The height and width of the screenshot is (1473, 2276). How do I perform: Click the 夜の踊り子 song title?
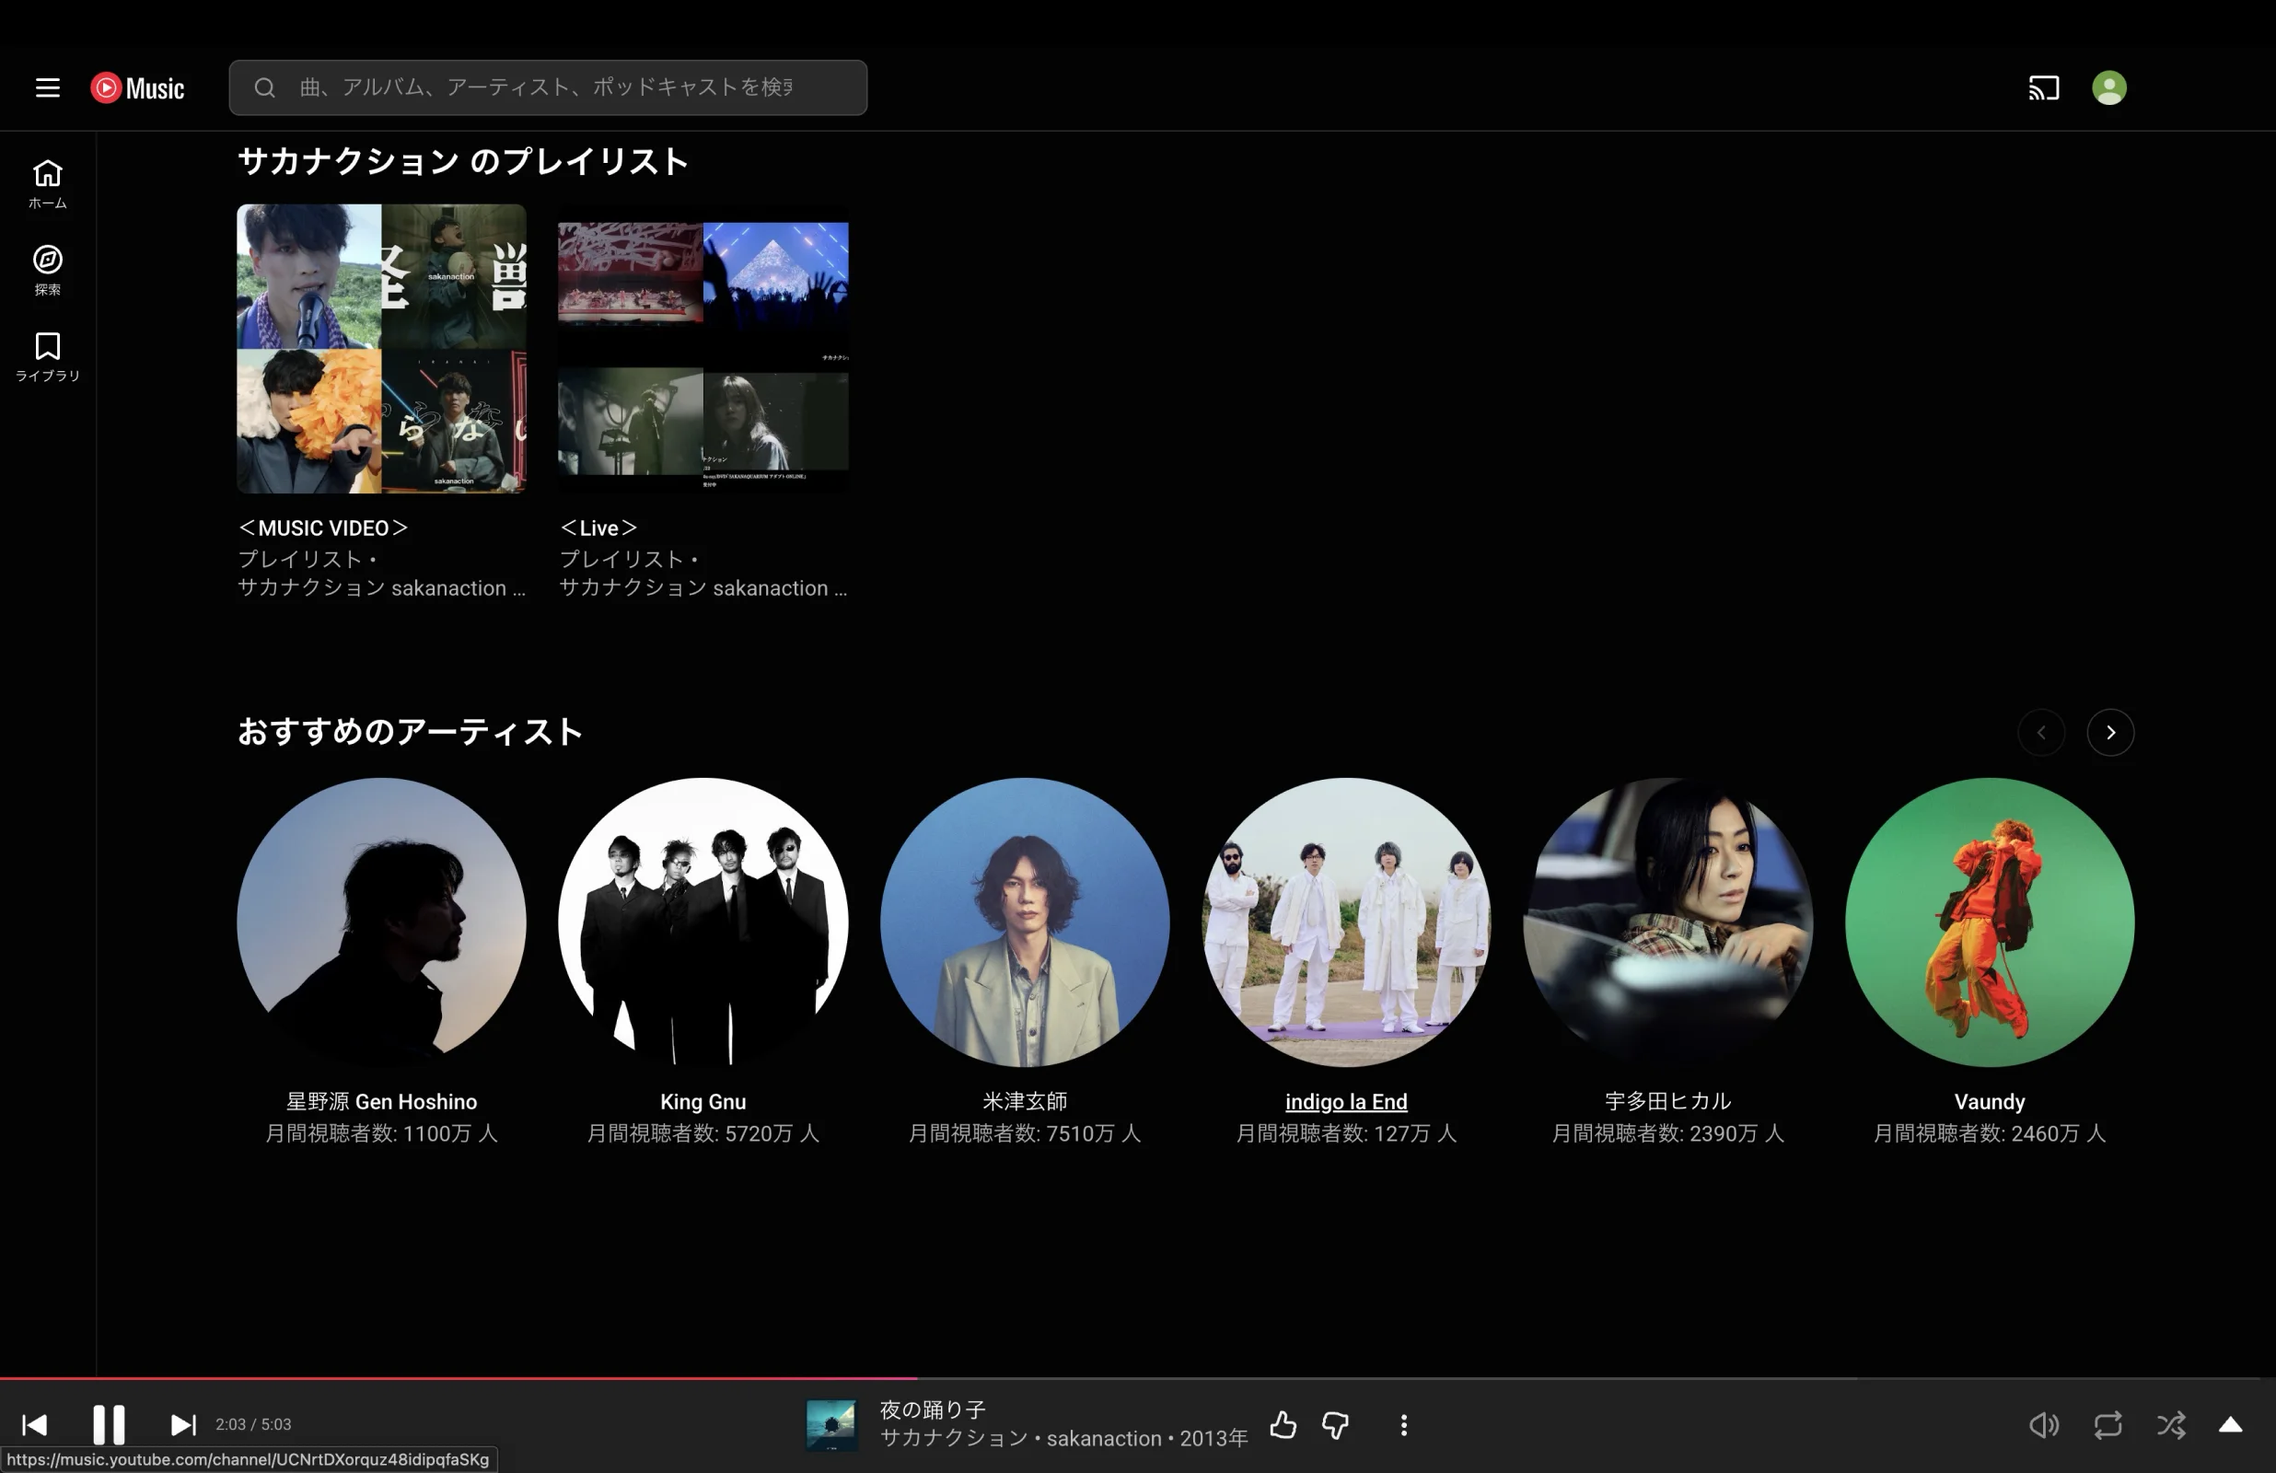coord(933,1409)
